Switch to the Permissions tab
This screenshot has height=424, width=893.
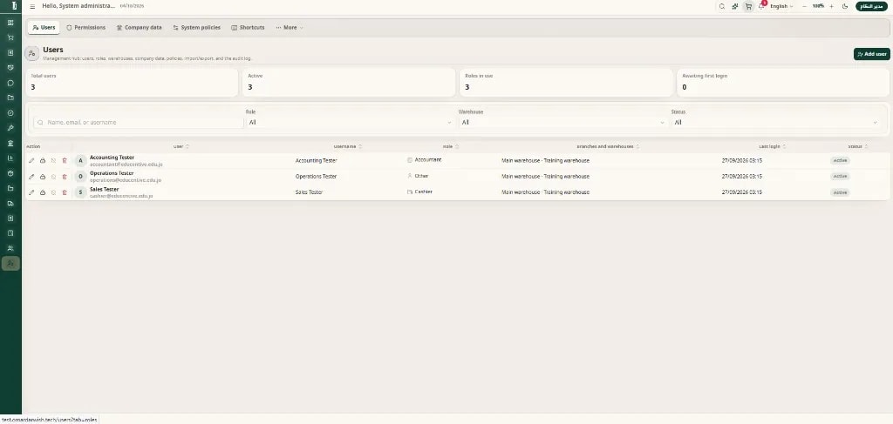click(x=86, y=27)
